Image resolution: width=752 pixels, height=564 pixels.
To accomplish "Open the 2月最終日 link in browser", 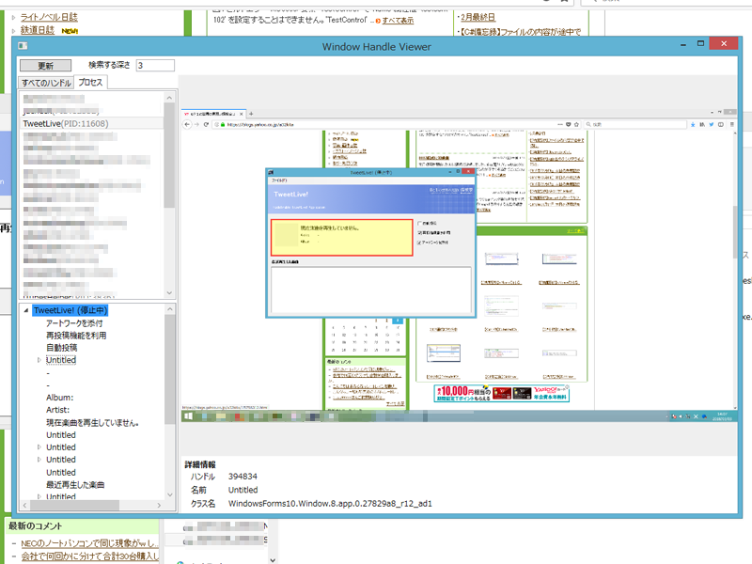I will (478, 17).
